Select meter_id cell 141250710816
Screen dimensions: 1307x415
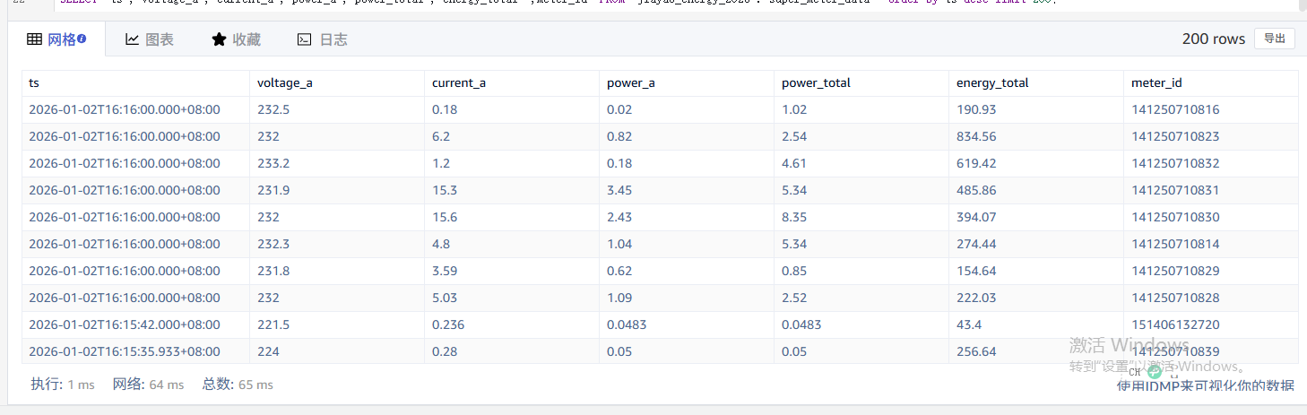pyautogui.click(x=1175, y=109)
